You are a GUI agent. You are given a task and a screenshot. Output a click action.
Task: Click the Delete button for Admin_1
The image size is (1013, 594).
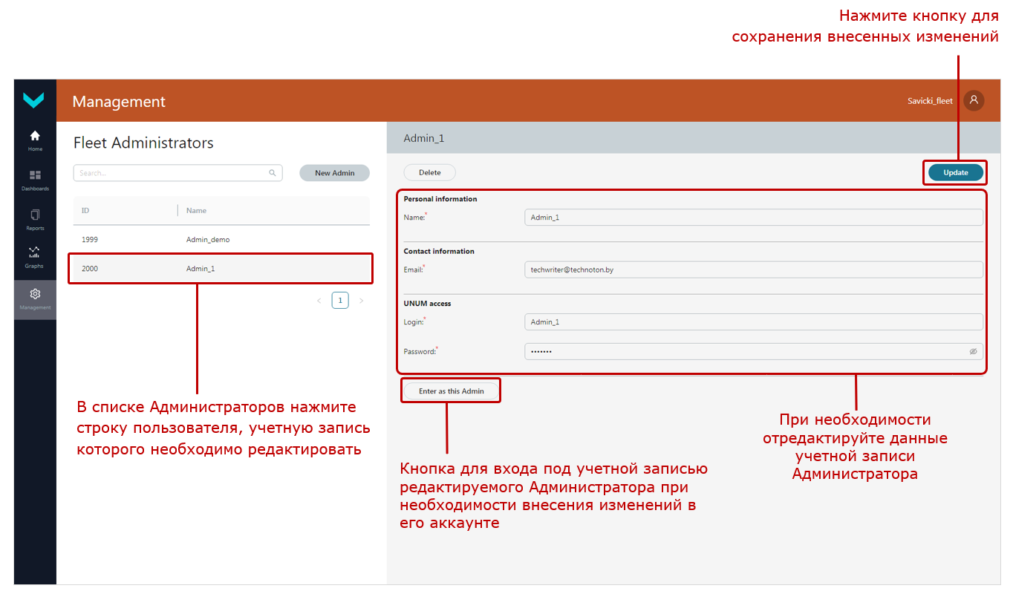[429, 172]
